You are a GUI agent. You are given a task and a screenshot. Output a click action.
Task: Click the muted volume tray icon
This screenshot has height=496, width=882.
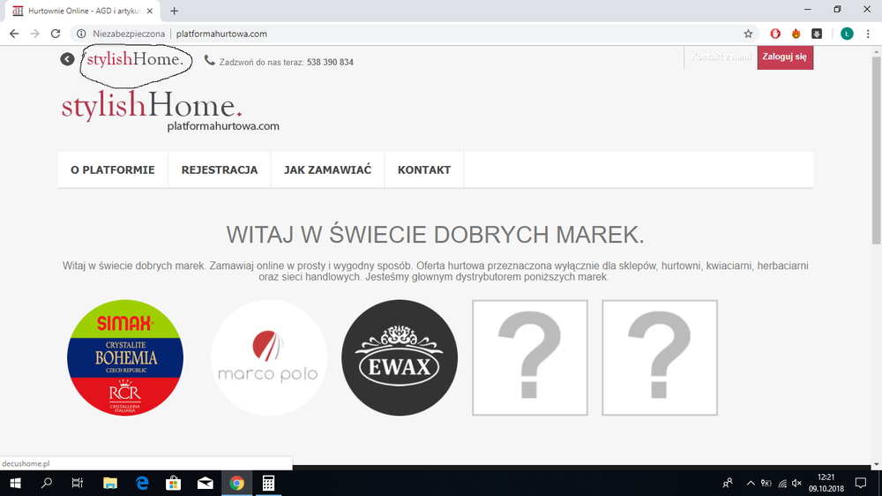coord(796,483)
